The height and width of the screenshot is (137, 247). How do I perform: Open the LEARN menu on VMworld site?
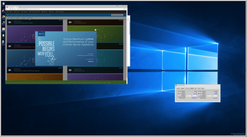click(17, 12)
